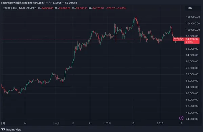Screen dimensions: 203x132
Task: Click the 2025 date axis label
Action: pyautogui.click(x=160, y=123)
